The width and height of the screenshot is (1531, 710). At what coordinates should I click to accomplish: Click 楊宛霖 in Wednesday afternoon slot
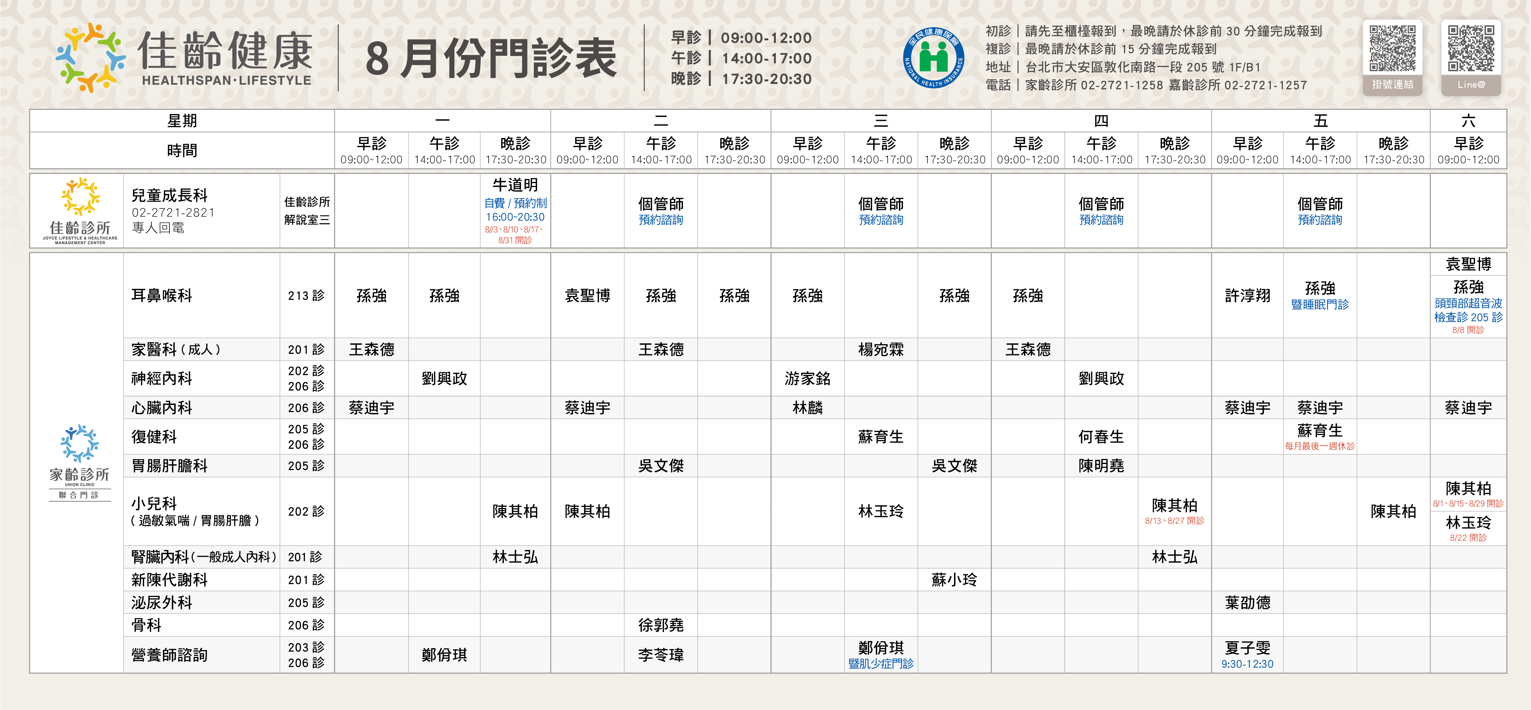click(881, 350)
